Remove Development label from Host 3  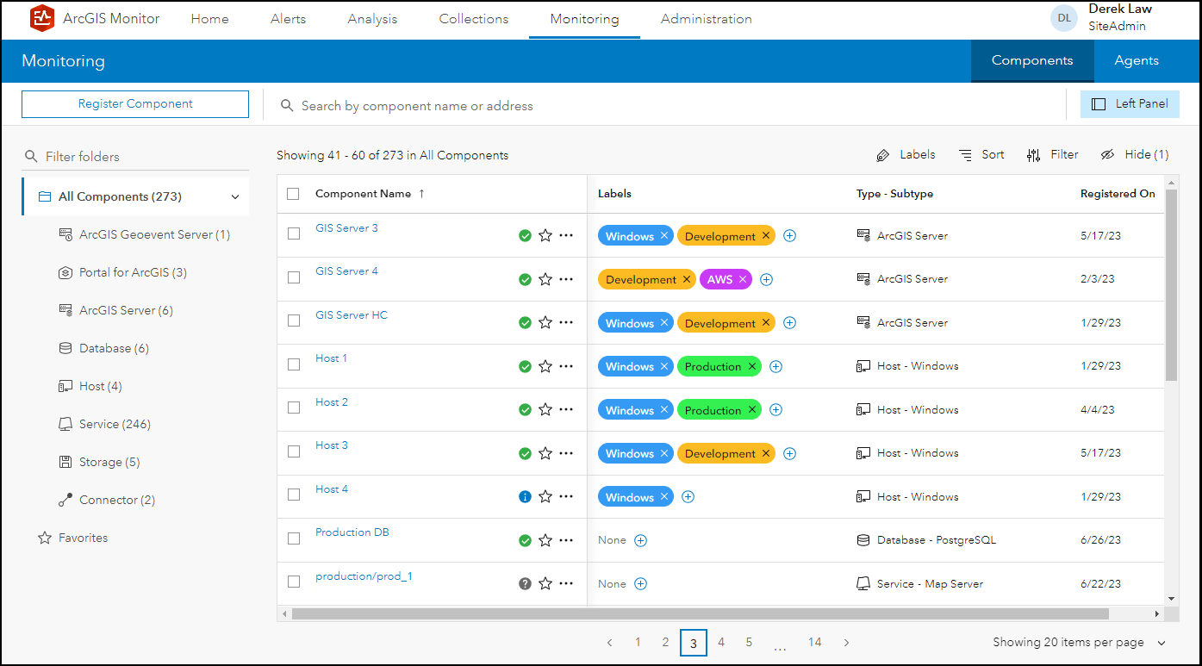point(766,453)
